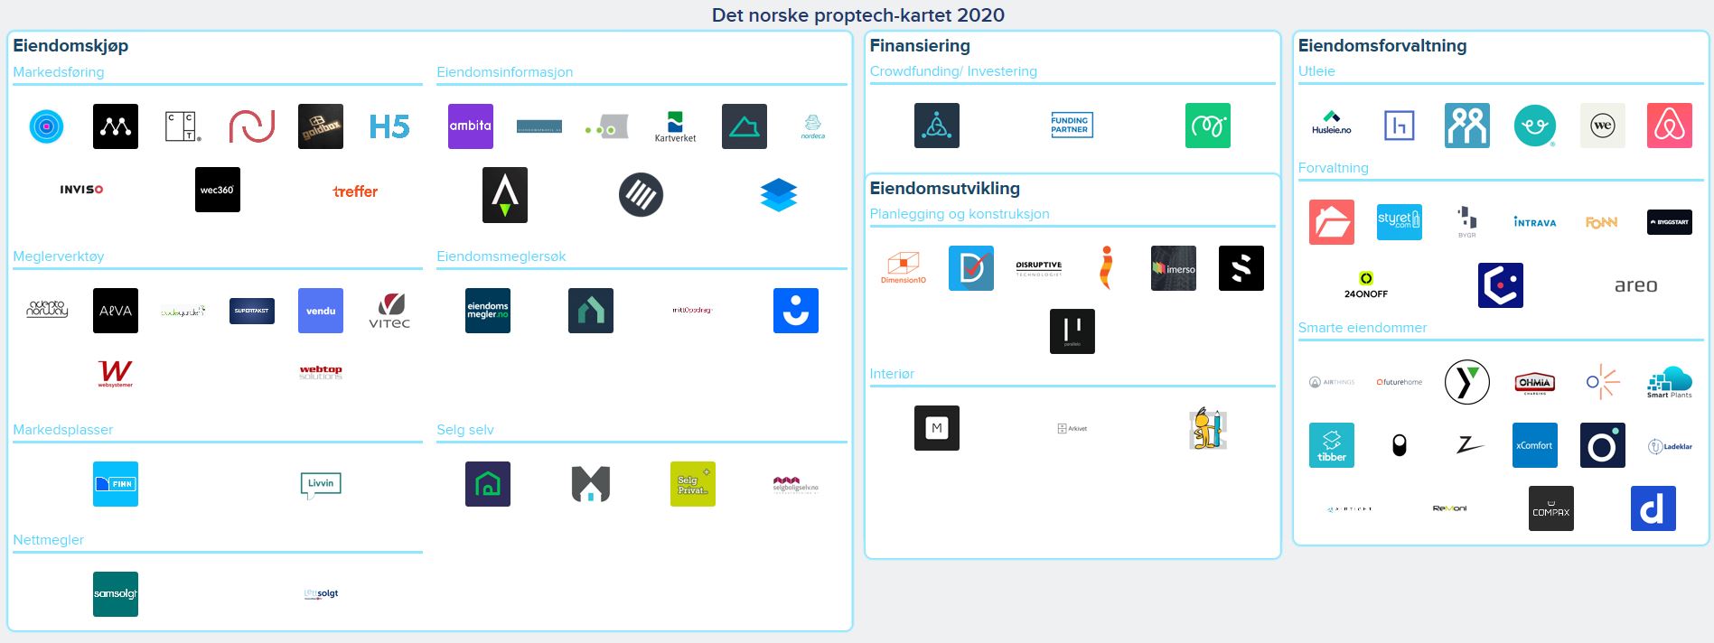Open the FONN logo
The height and width of the screenshot is (643, 1714).
[x=1602, y=222]
